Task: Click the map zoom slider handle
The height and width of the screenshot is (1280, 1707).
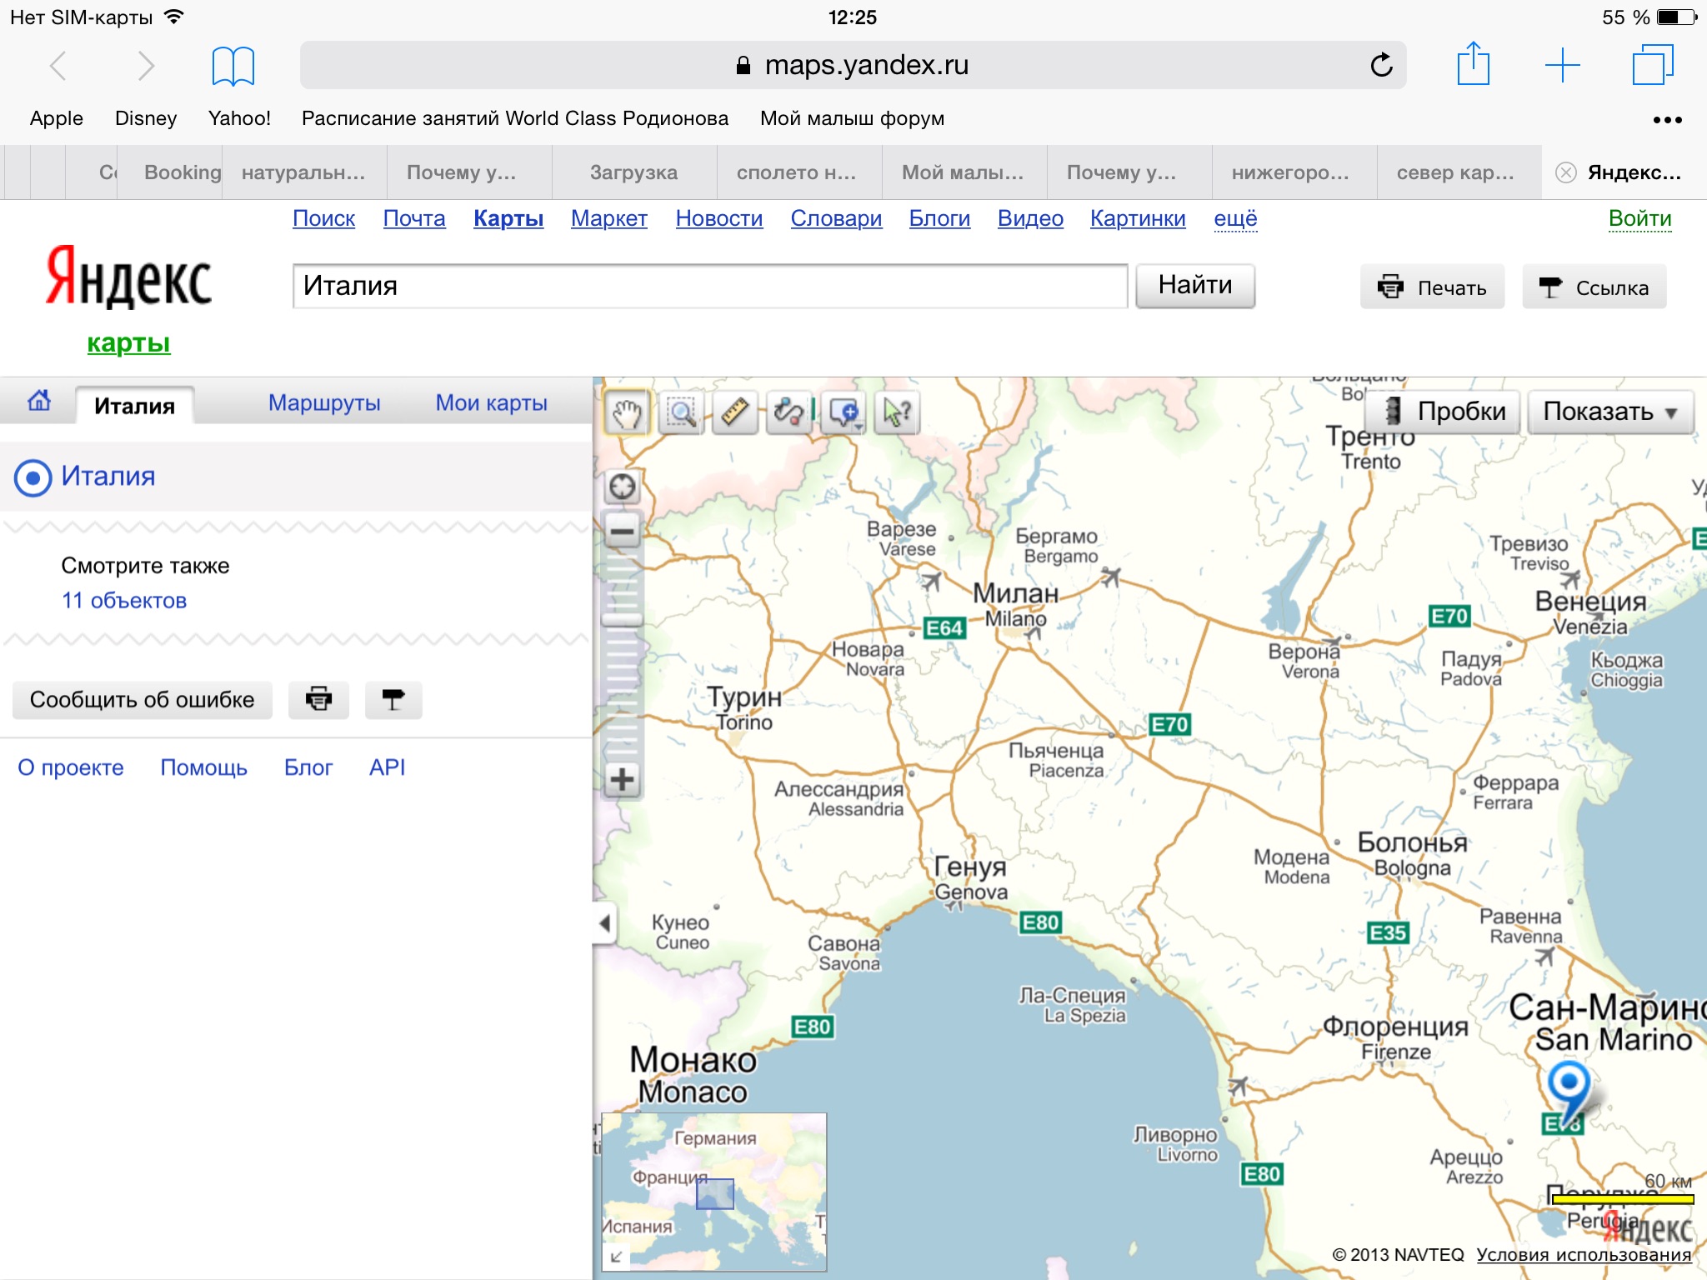Action: pyautogui.click(x=623, y=619)
